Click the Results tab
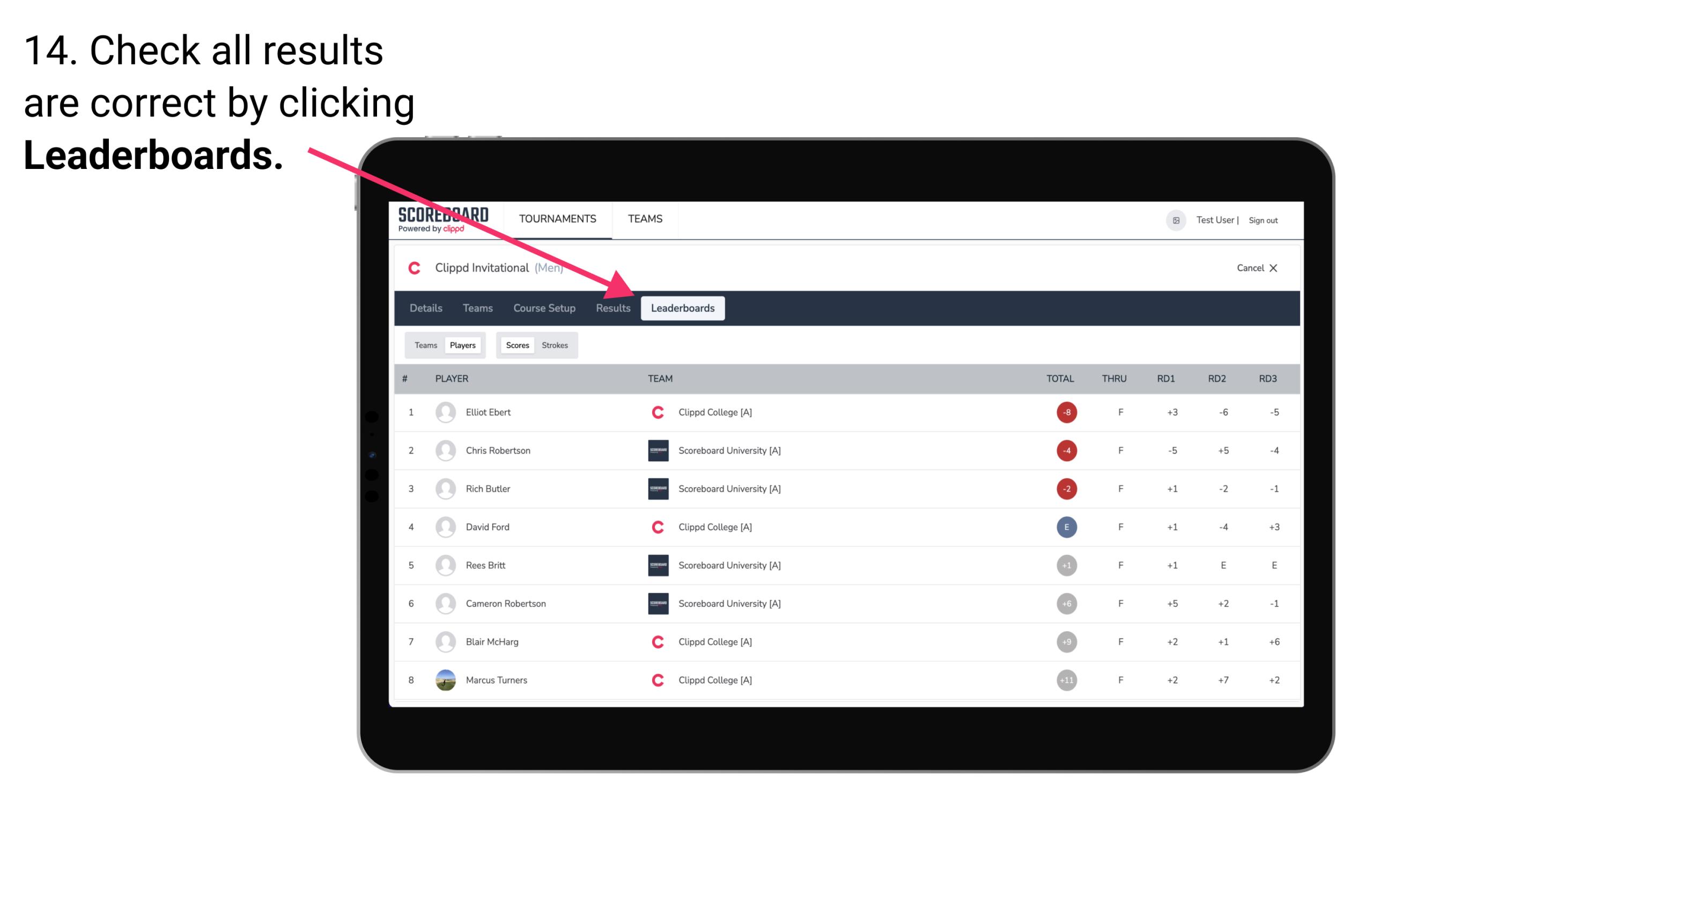The width and height of the screenshot is (1690, 909). click(x=611, y=309)
